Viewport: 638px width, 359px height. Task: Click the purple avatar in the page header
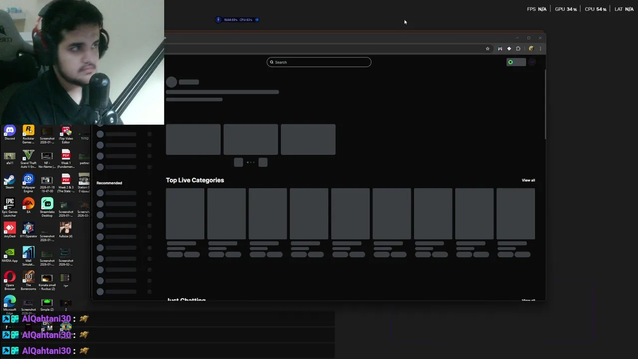coord(532,62)
